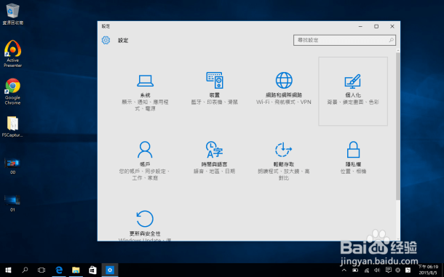
Task: Click the '語音、地區、日期' description text
Action: (x=214, y=171)
